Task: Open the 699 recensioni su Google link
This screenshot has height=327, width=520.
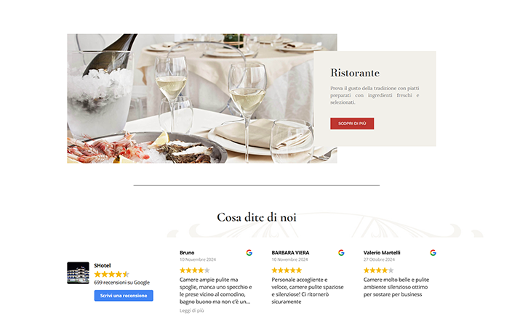Action: [x=121, y=283]
